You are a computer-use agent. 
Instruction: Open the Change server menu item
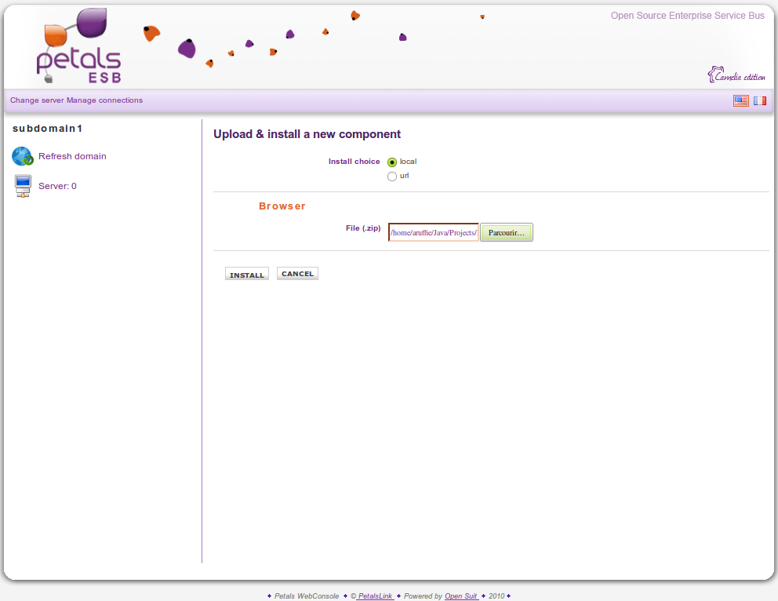pos(37,100)
